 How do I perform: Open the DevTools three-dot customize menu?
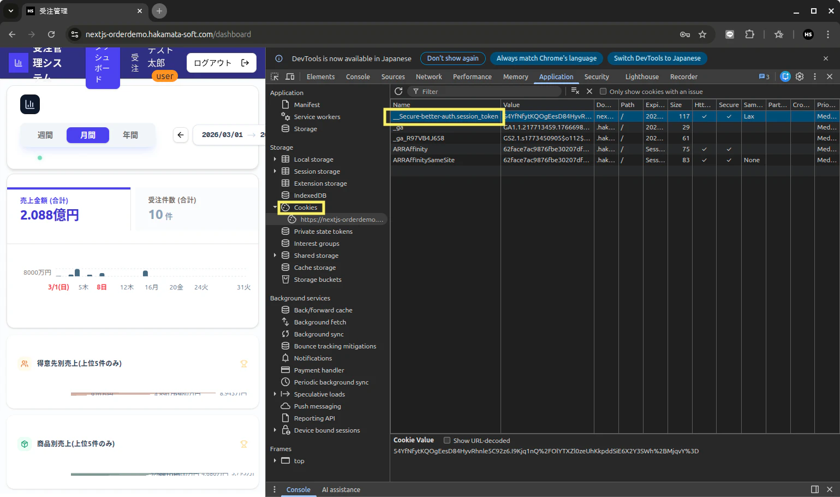pos(815,76)
